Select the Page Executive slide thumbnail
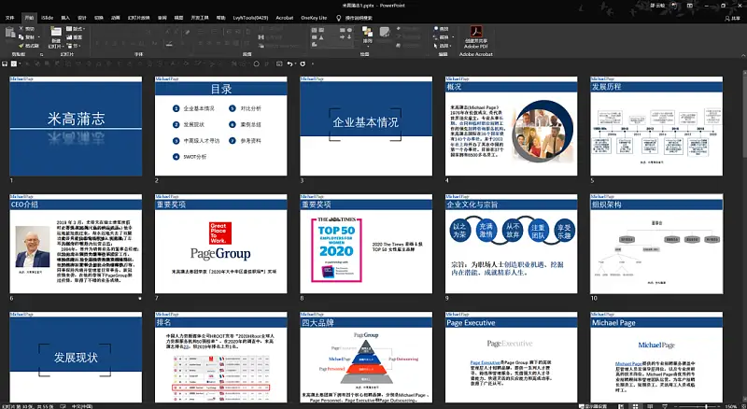Image resolution: width=747 pixels, height=409 pixels. (511, 358)
